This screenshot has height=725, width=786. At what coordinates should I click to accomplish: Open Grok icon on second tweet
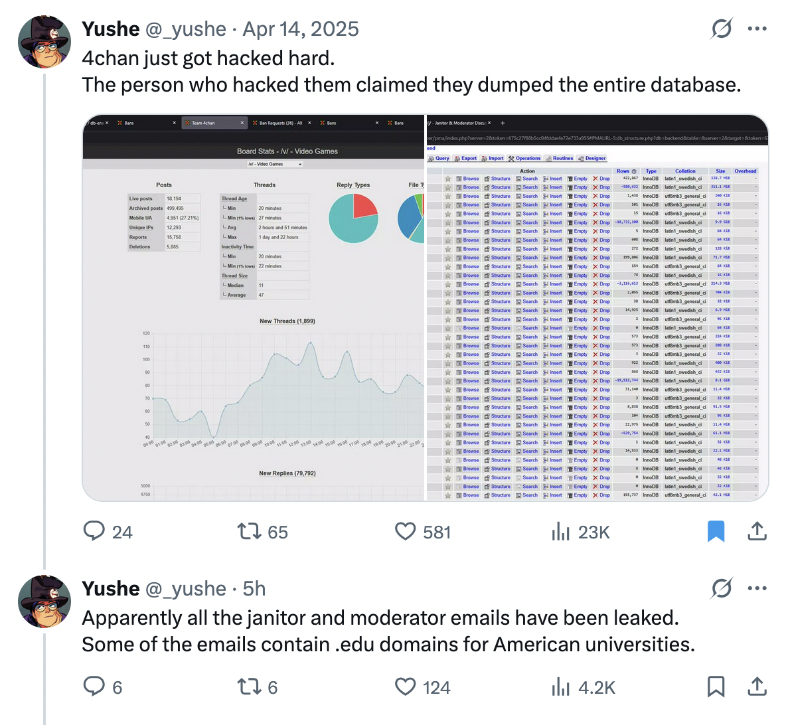tap(722, 588)
